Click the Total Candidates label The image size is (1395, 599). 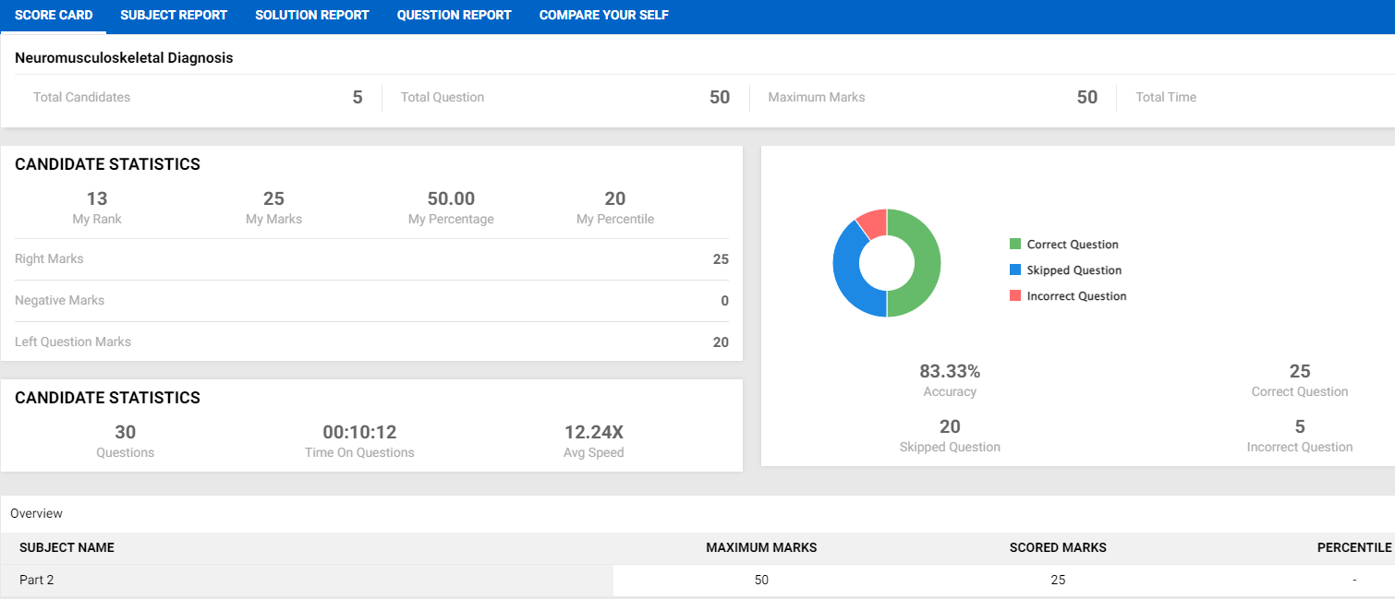click(82, 97)
